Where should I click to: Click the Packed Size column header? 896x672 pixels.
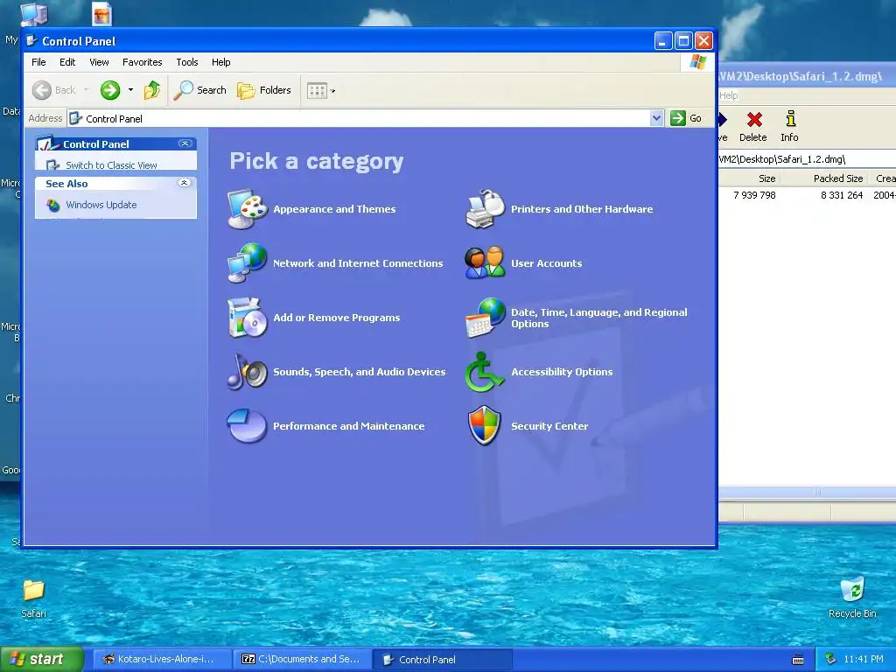824,178
